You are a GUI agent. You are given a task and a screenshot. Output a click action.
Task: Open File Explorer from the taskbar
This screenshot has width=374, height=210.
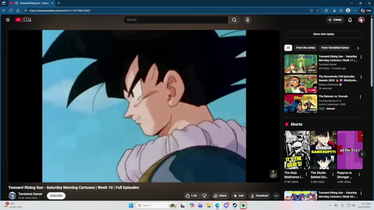click(209, 205)
